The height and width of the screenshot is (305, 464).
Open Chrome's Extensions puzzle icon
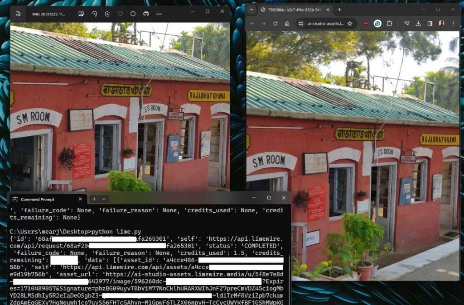point(389,24)
